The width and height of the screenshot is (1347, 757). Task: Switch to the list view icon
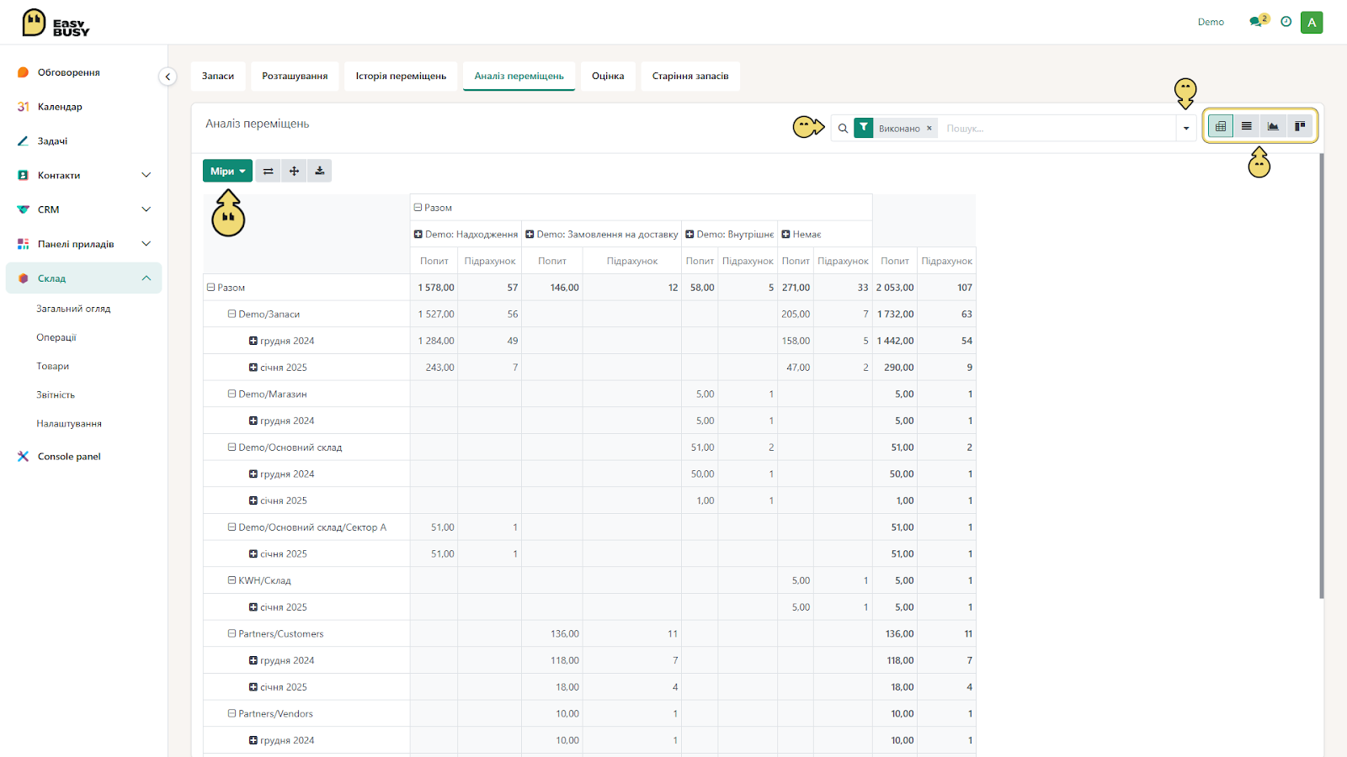pyautogui.click(x=1247, y=126)
